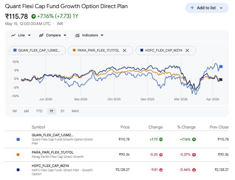
Task: Switch to the YTD time range
Action: tap(39, 111)
